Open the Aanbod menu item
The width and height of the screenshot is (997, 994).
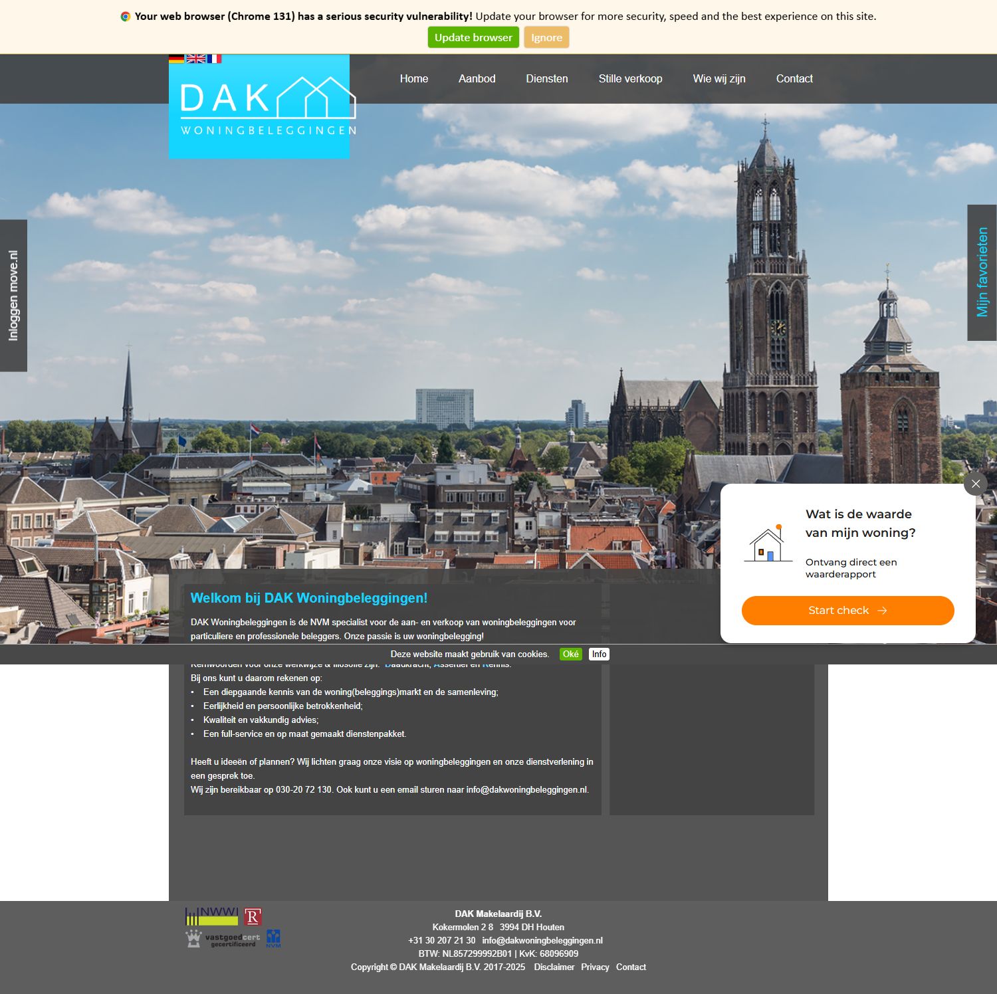click(x=477, y=78)
